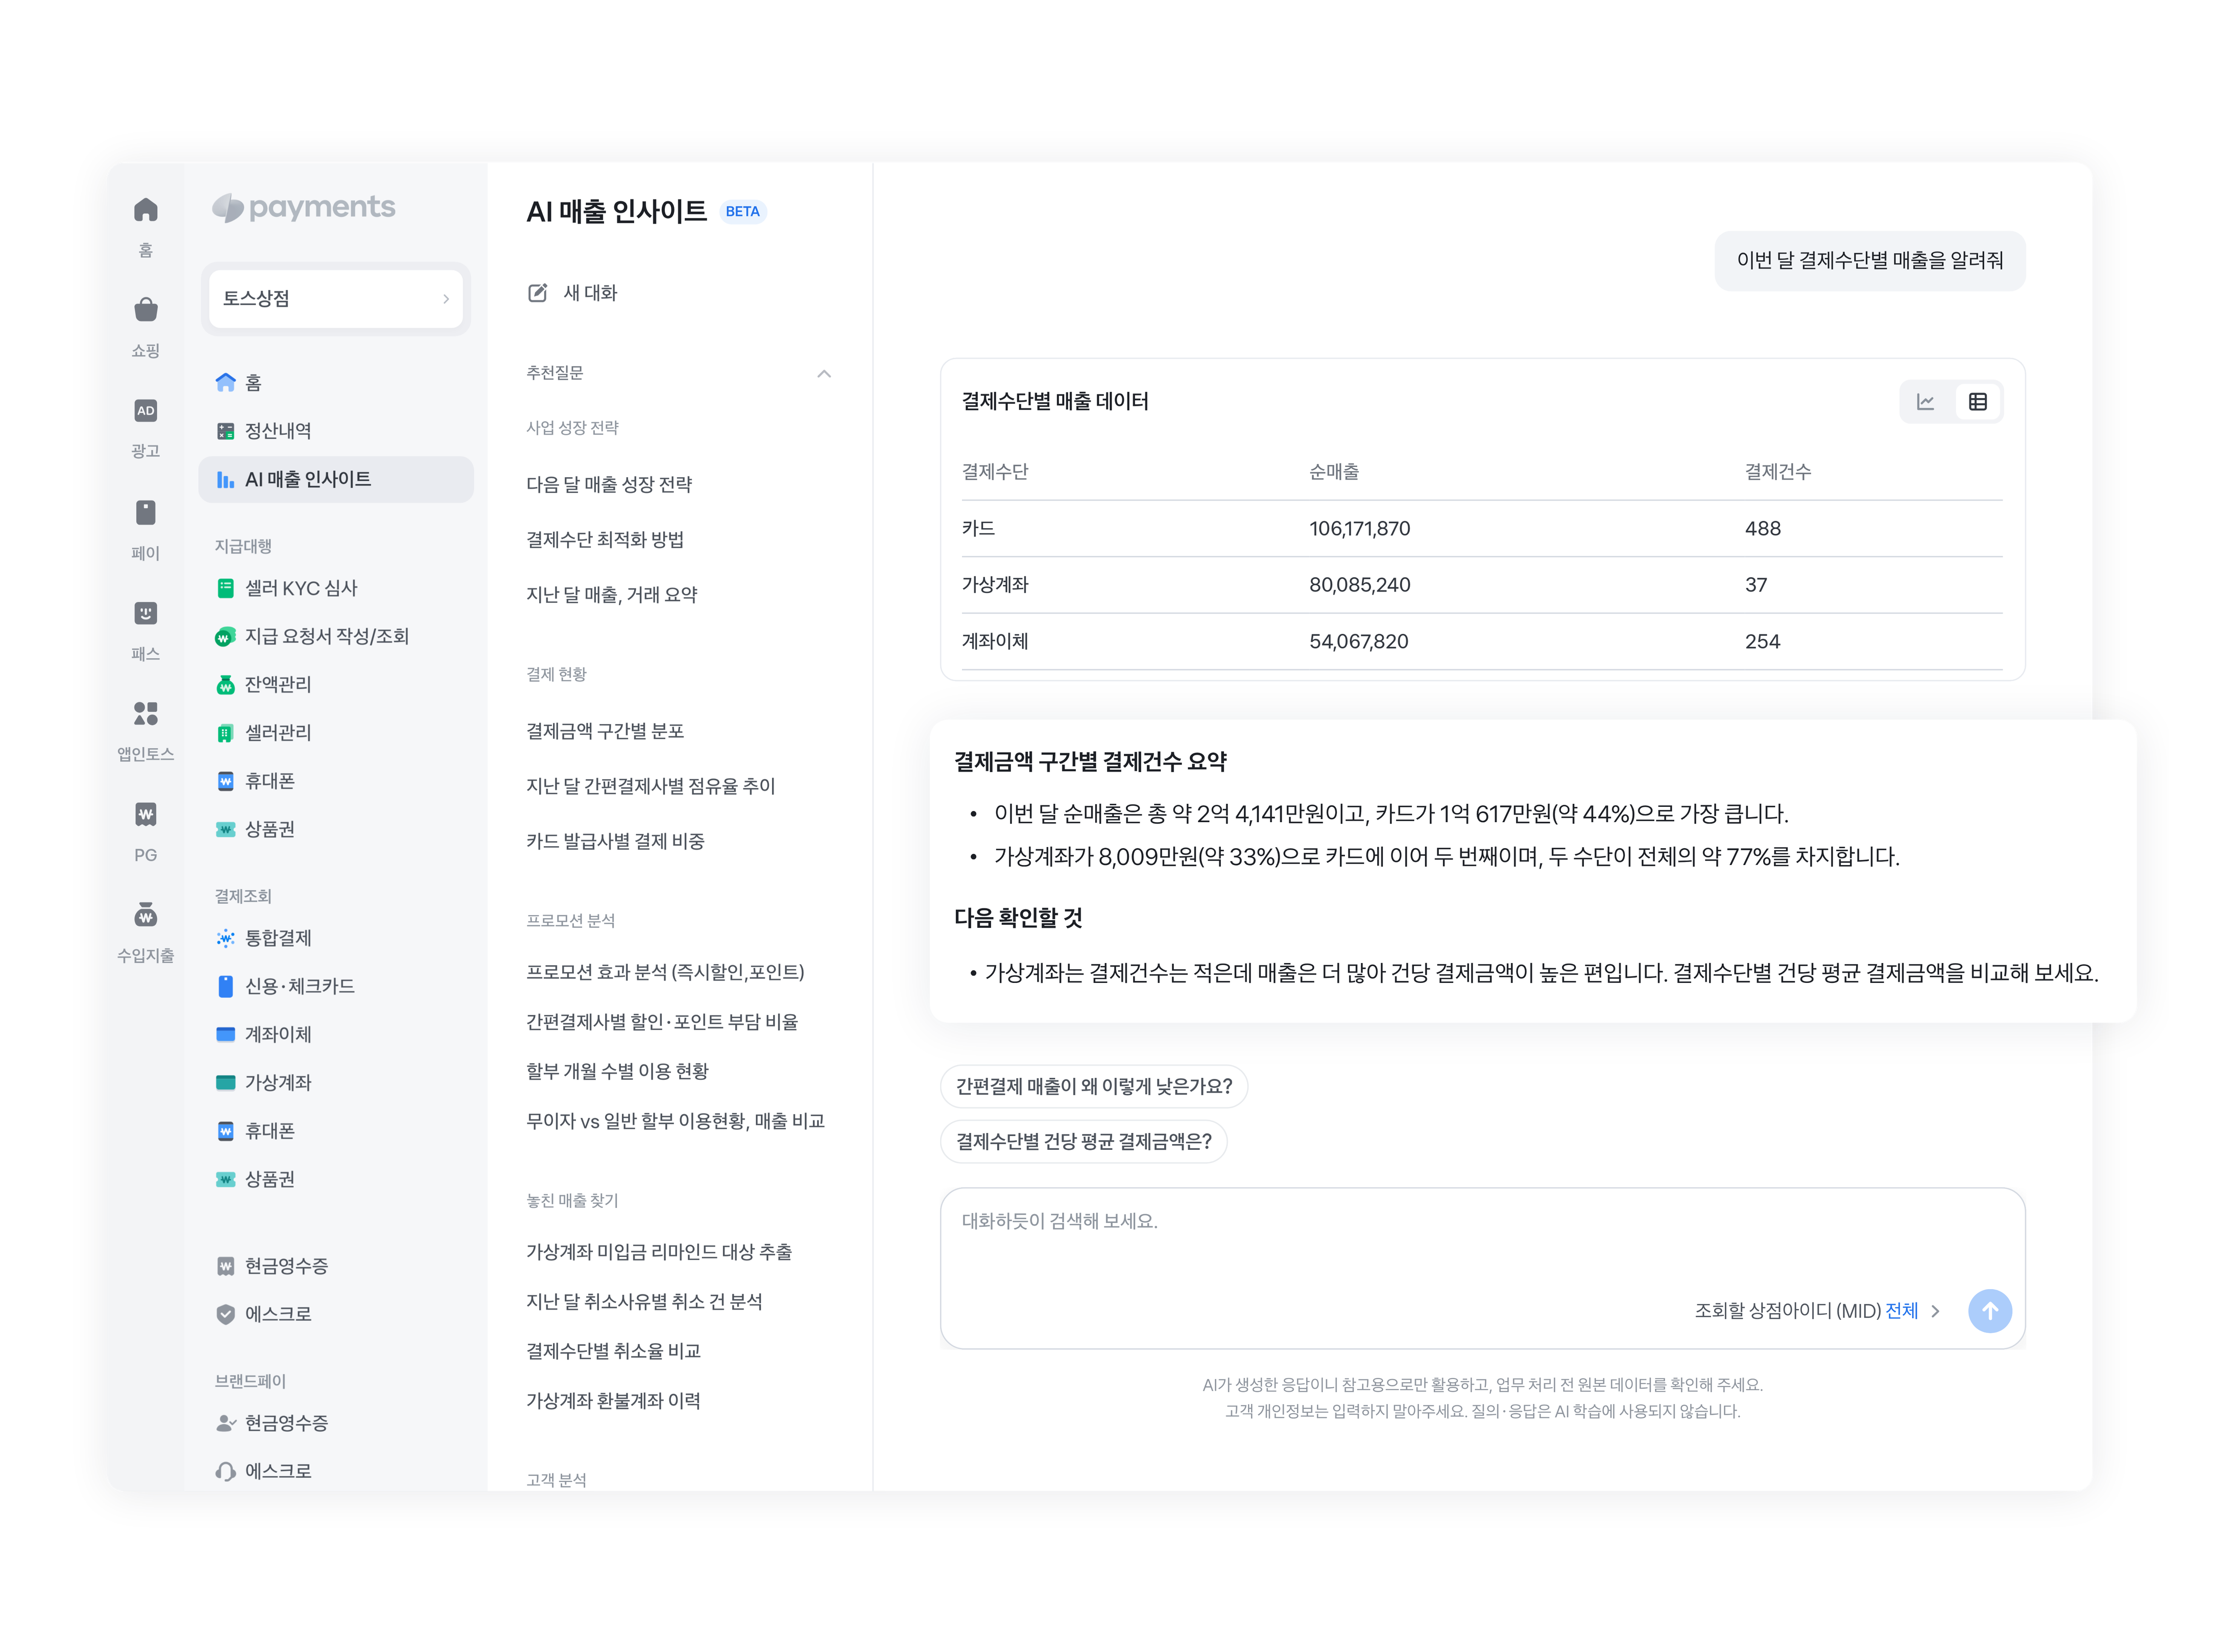Click the new chat pencil icon
2238x1652 pixels.
pos(537,293)
